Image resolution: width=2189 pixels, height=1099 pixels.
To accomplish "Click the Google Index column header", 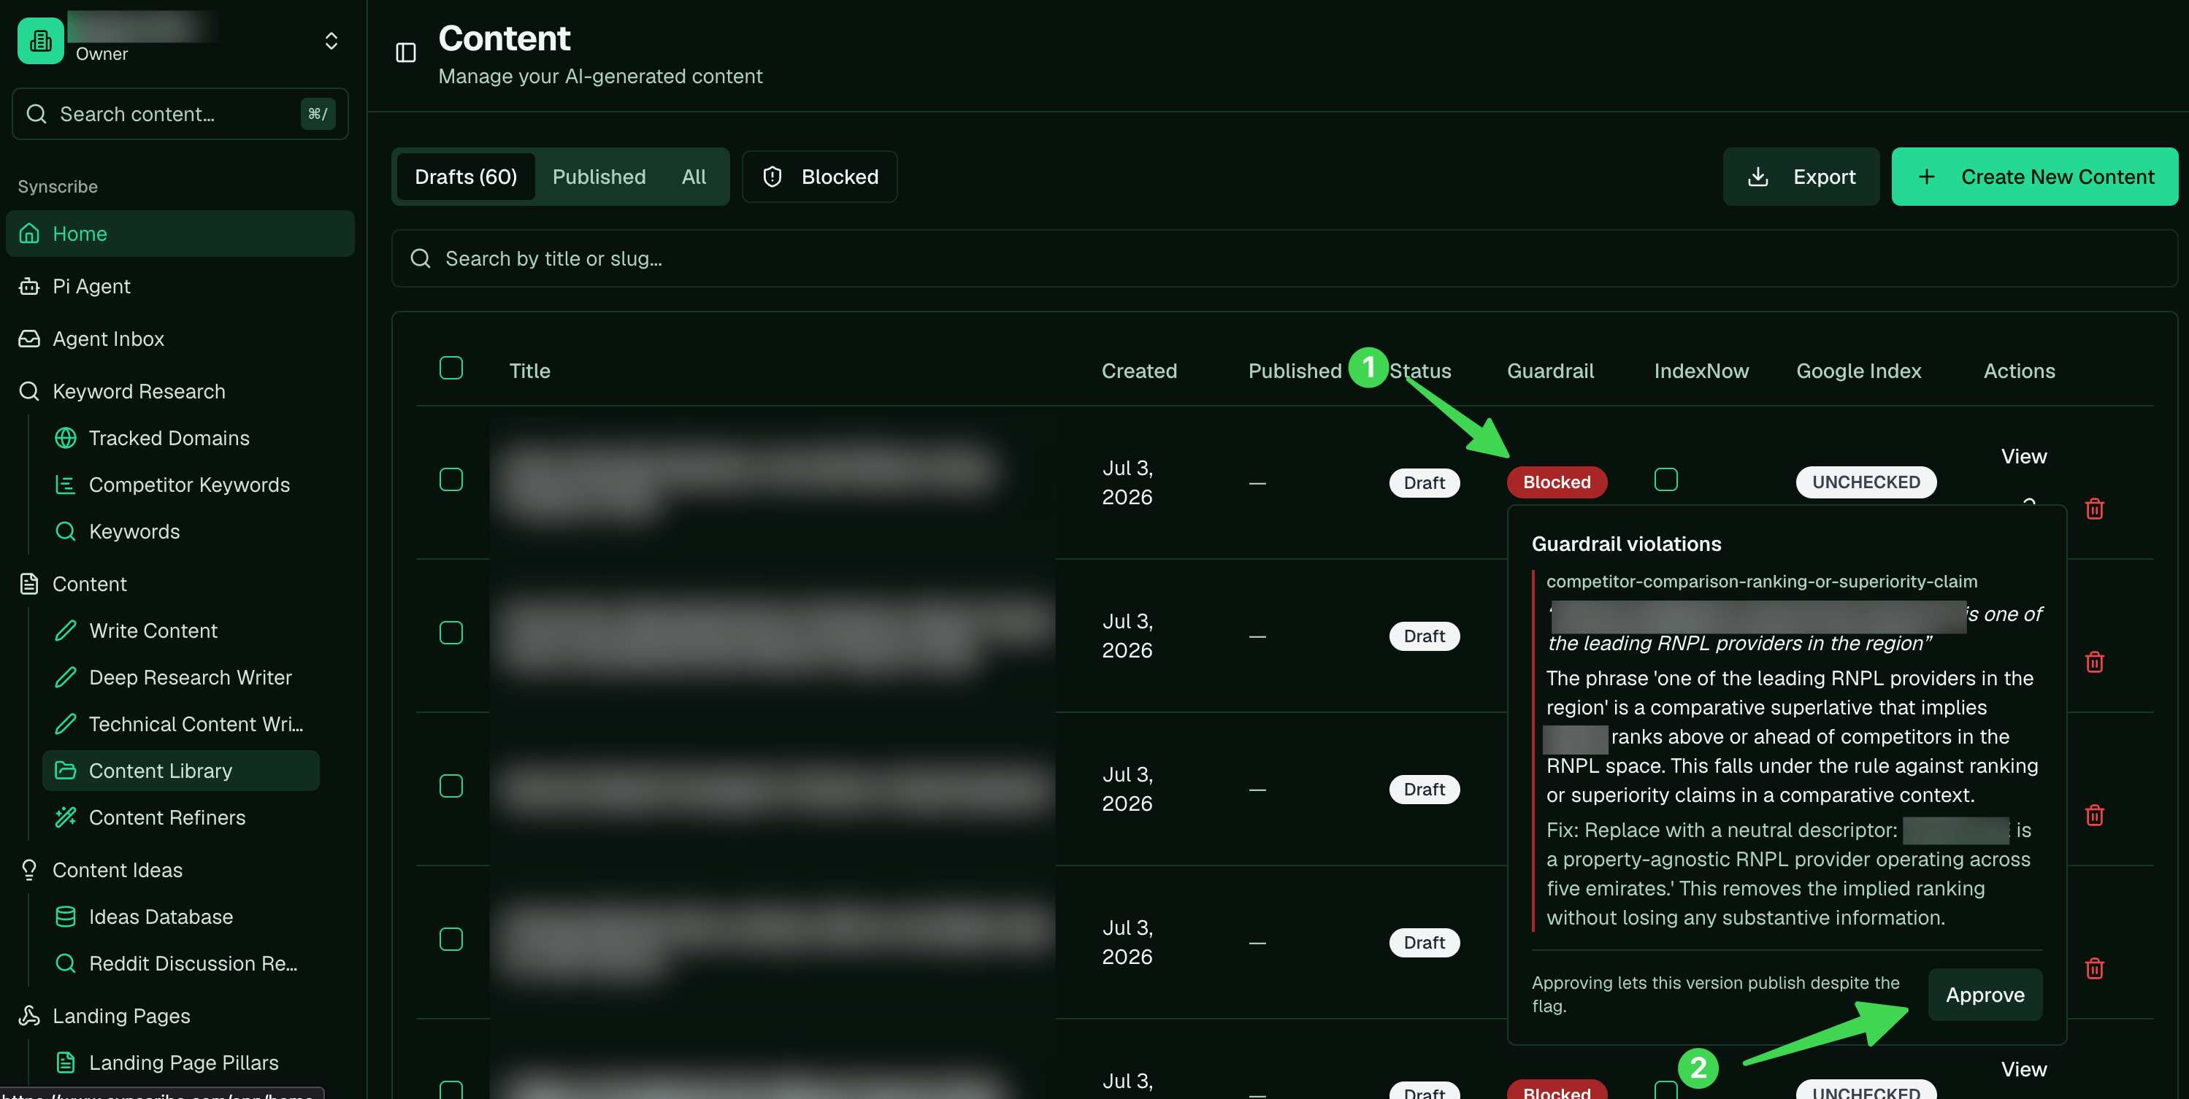I will point(1858,371).
